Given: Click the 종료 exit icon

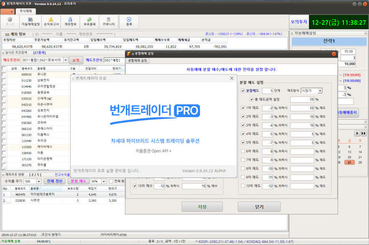Looking at the screenshot, I should (129, 21).
